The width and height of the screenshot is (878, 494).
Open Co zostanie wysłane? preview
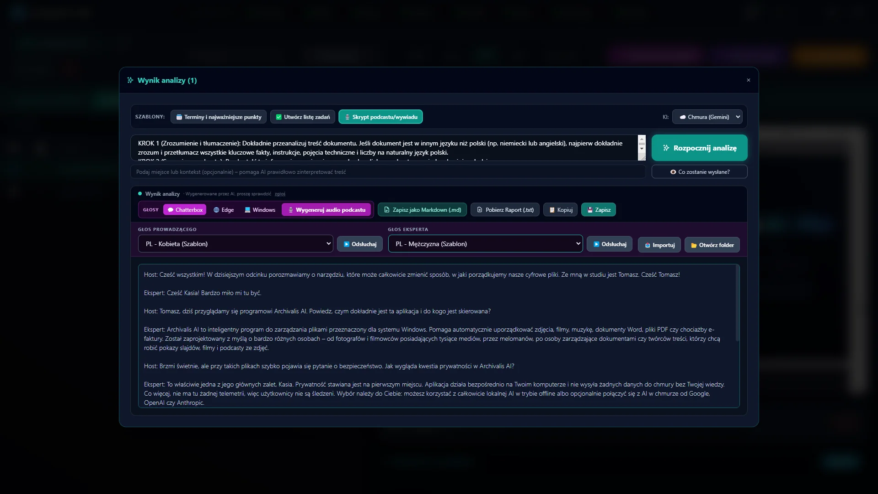pyautogui.click(x=700, y=172)
